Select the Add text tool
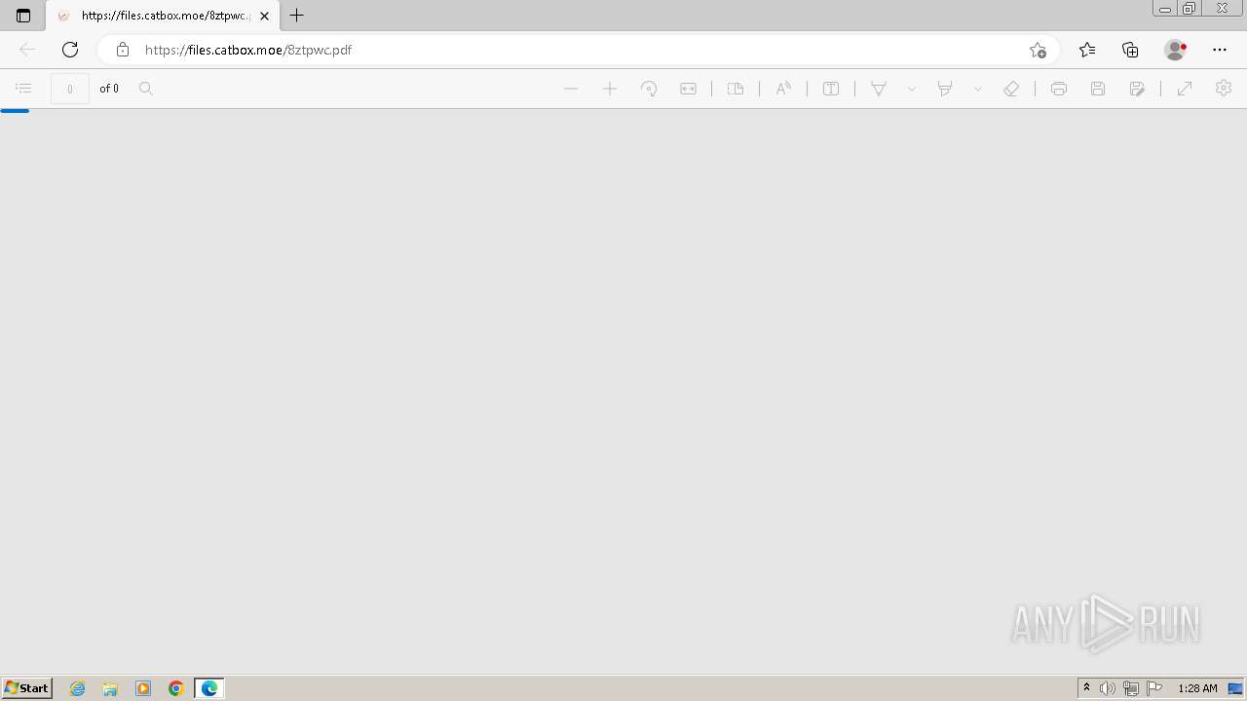 [x=831, y=89]
